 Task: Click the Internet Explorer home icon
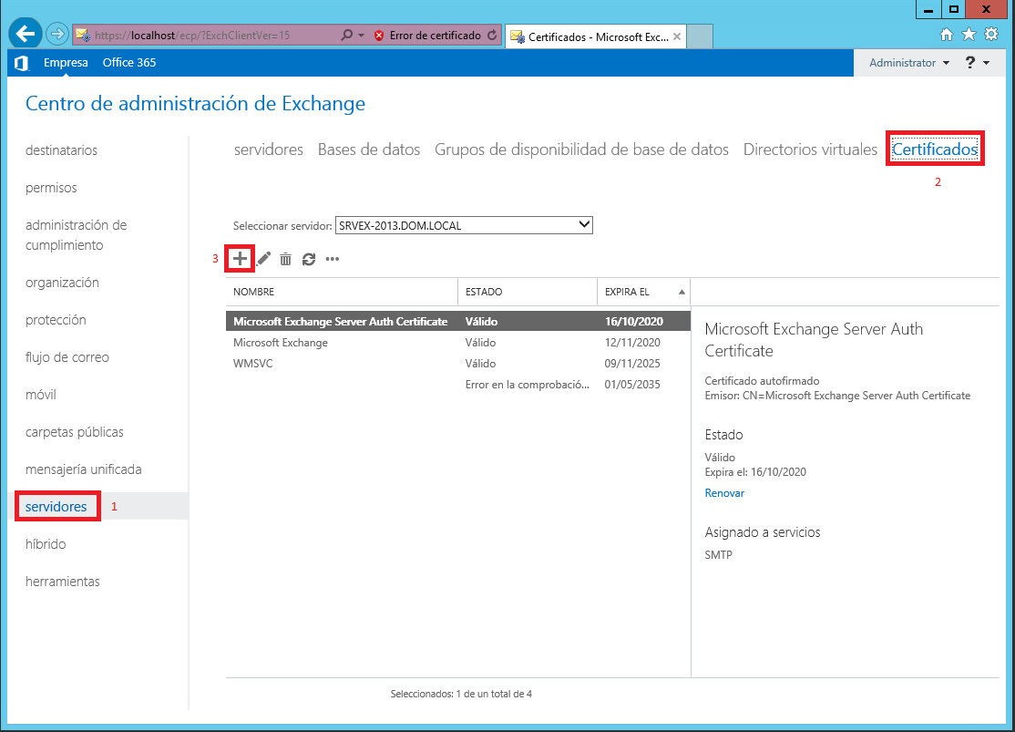pyautogui.click(x=948, y=34)
